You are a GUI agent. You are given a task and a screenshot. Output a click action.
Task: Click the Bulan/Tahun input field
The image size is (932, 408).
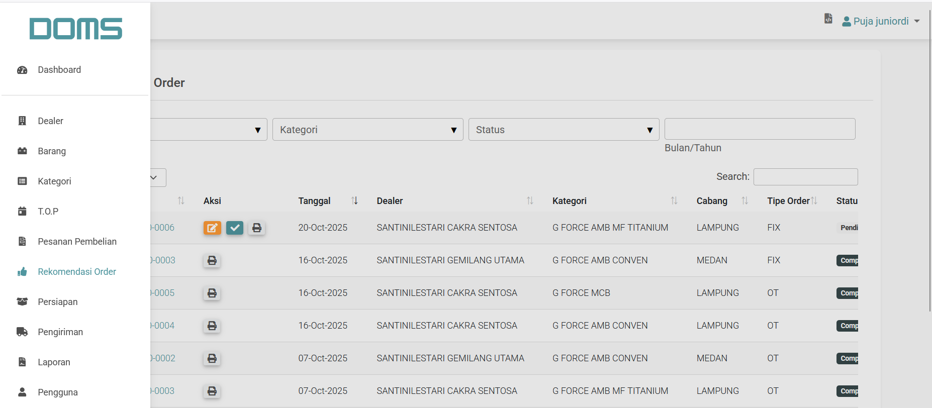click(760, 129)
